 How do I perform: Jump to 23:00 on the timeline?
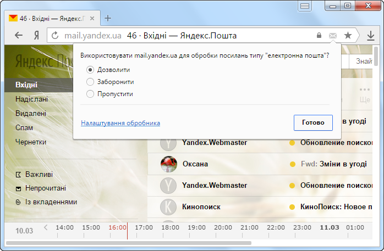pyautogui.click(x=302, y=227)
